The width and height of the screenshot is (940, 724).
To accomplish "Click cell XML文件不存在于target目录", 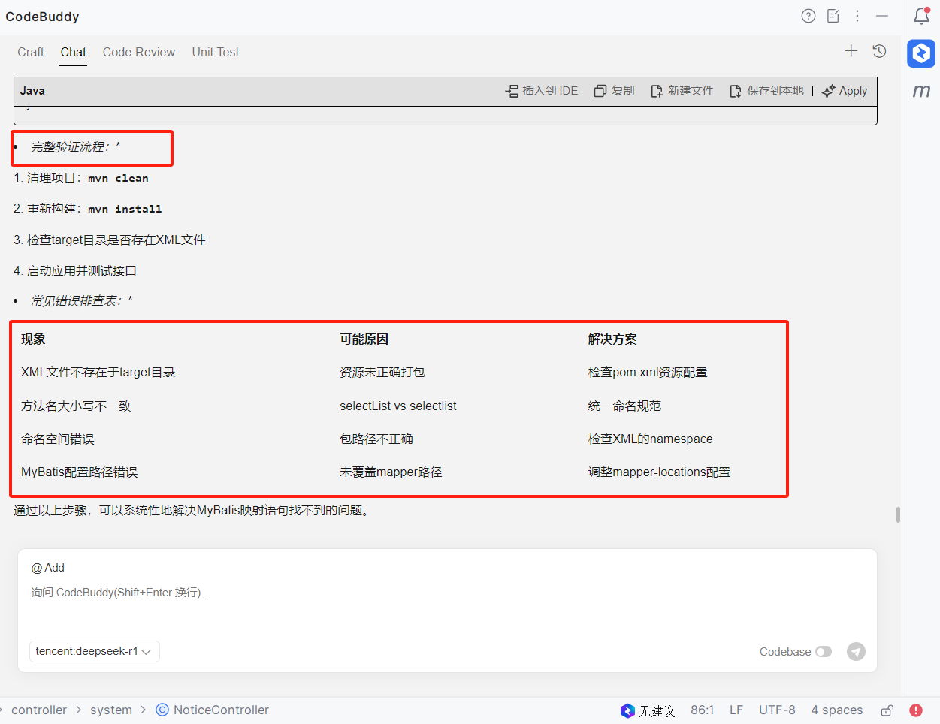I will click(x=98, y=373).
